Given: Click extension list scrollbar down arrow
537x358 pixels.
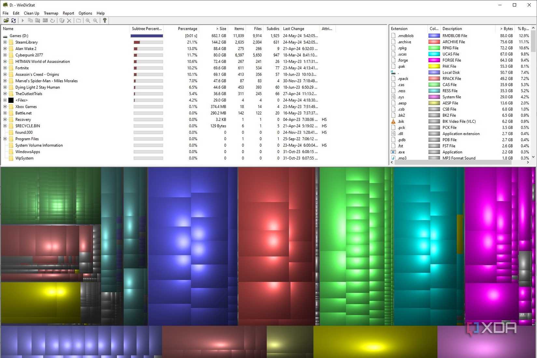Looking at the screenshot, I should pos(533,157).
